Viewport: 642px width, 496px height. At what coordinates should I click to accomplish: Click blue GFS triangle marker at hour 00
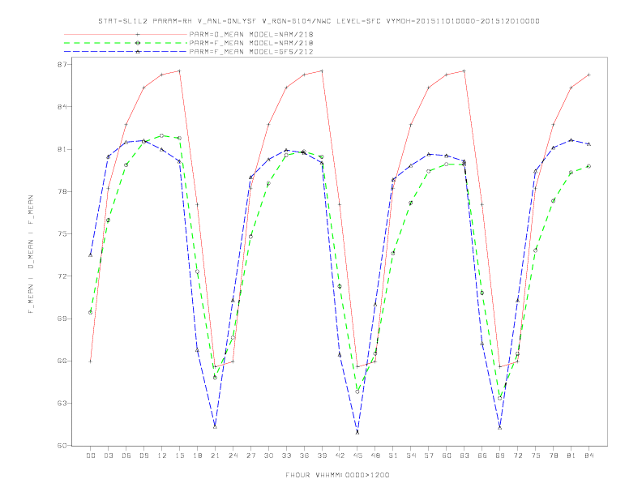[91, 255]
